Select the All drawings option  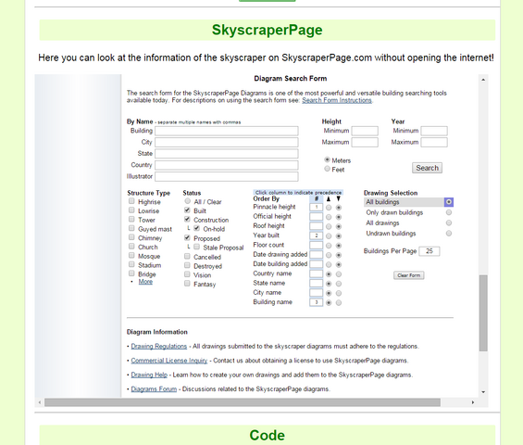click(449, 222)
